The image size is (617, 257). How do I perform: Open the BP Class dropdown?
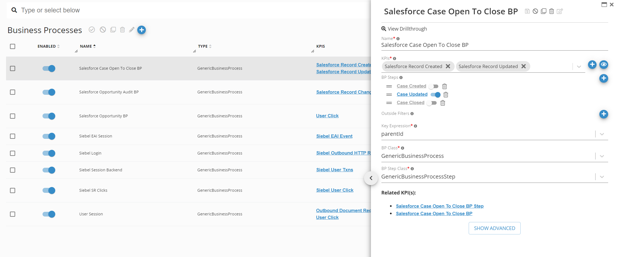(602, 156)
